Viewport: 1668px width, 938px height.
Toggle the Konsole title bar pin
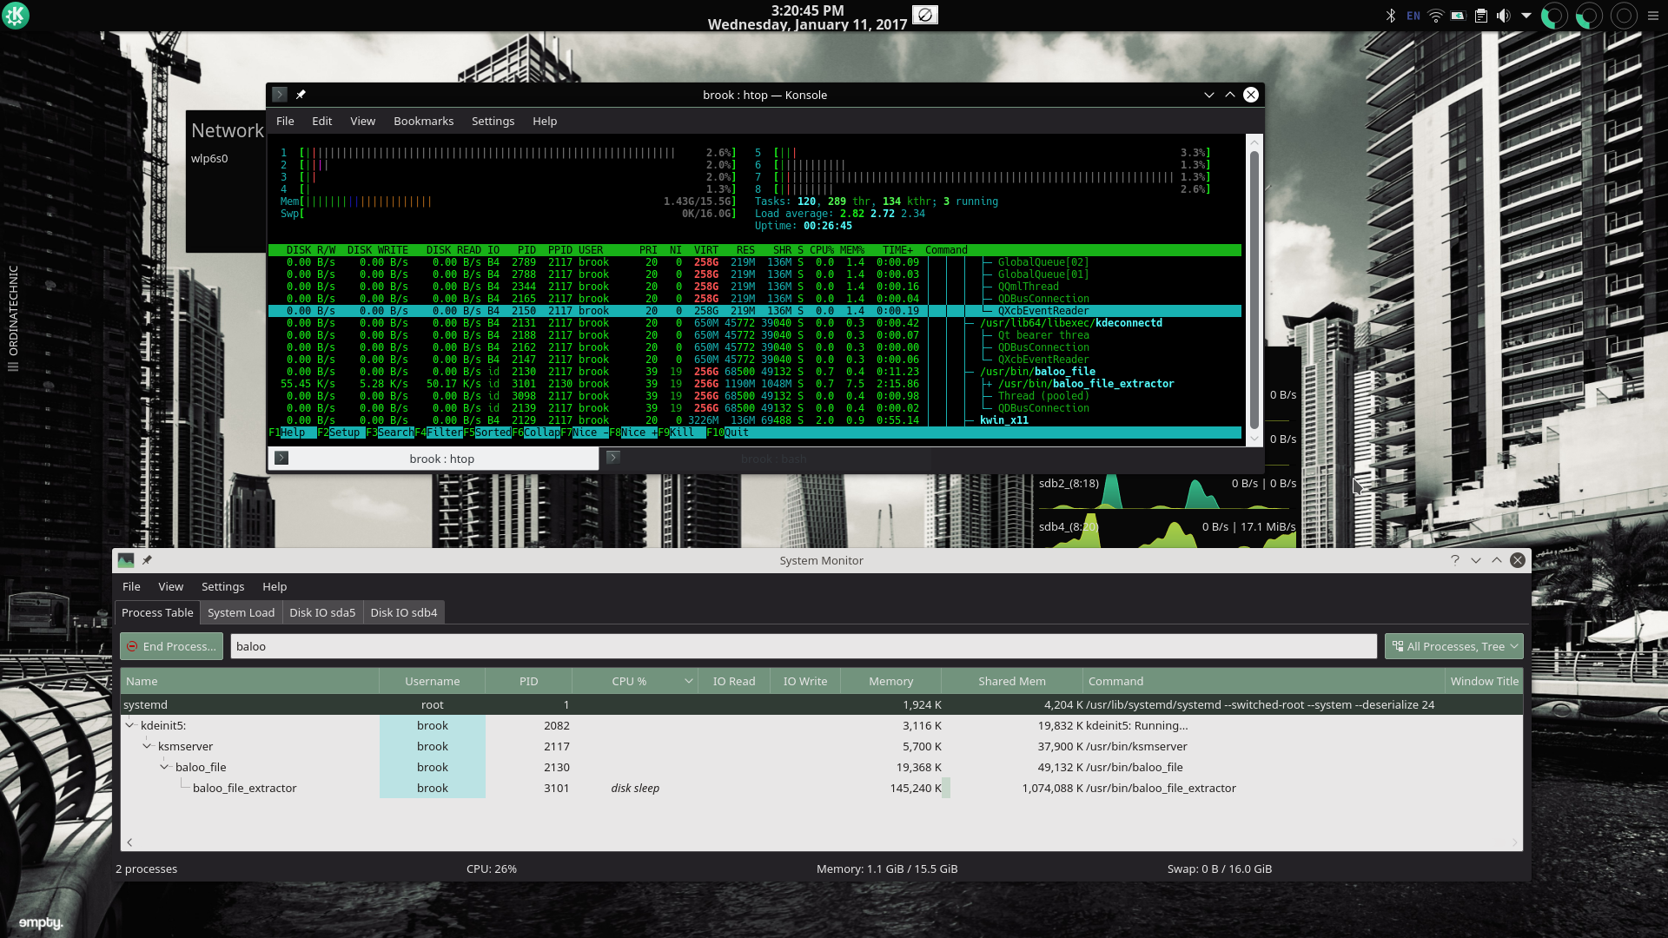pos(301,95)
